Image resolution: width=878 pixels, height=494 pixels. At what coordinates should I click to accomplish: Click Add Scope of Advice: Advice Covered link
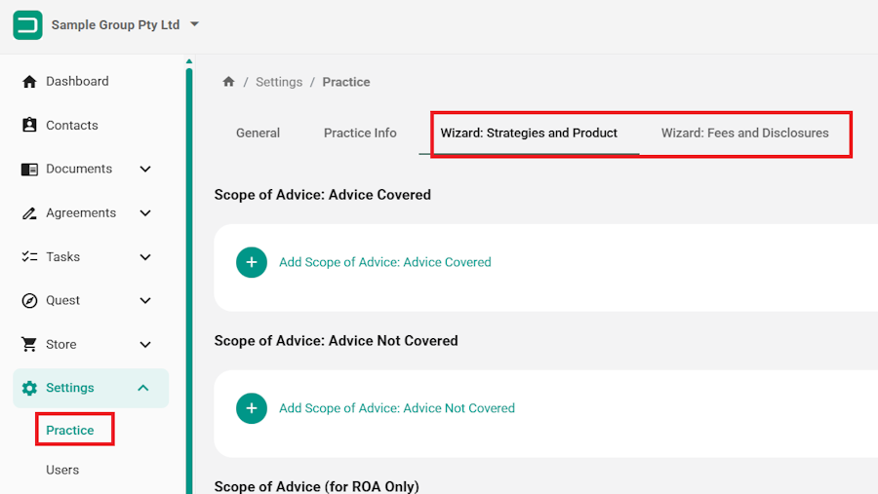coord(385,262)
